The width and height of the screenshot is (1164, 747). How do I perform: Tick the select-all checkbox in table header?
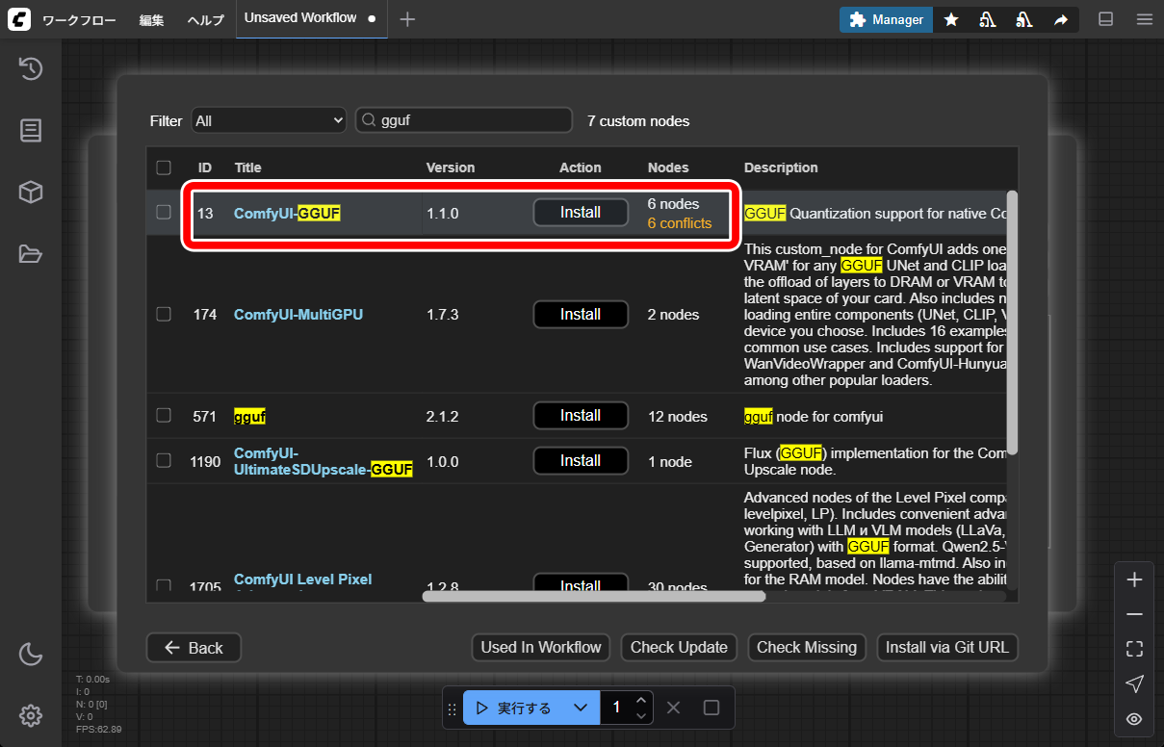[x=164, y=167]
